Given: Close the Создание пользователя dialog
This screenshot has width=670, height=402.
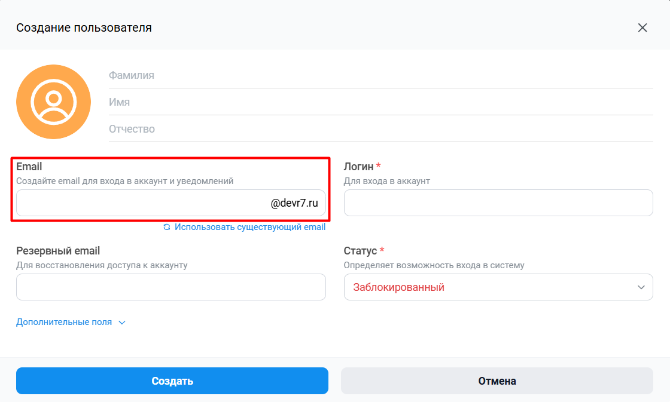Looking at the screenshot, I should point(642,27).
